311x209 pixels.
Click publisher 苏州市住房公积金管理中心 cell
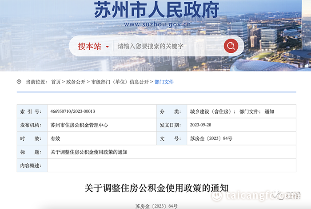tap(102, 125)
